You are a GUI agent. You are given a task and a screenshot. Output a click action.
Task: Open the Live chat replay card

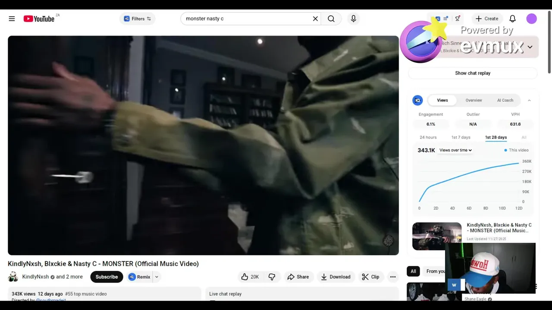(302, 294)
